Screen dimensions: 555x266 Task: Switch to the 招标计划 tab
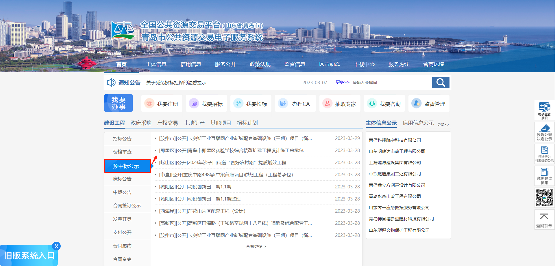pyautogui.click(x=247, y=123)
